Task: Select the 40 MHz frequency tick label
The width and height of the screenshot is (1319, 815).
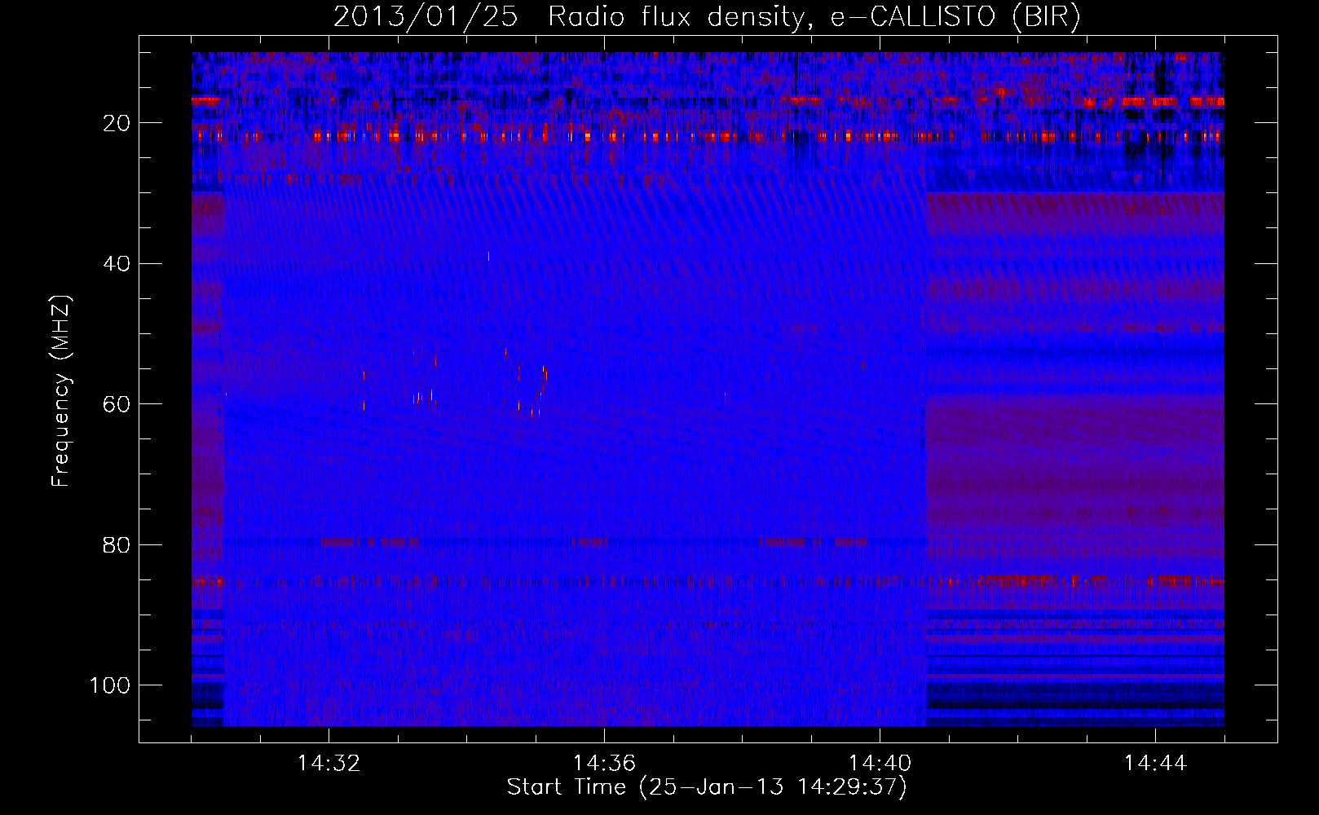Action: pyautogui.click(x=117, y=263)
